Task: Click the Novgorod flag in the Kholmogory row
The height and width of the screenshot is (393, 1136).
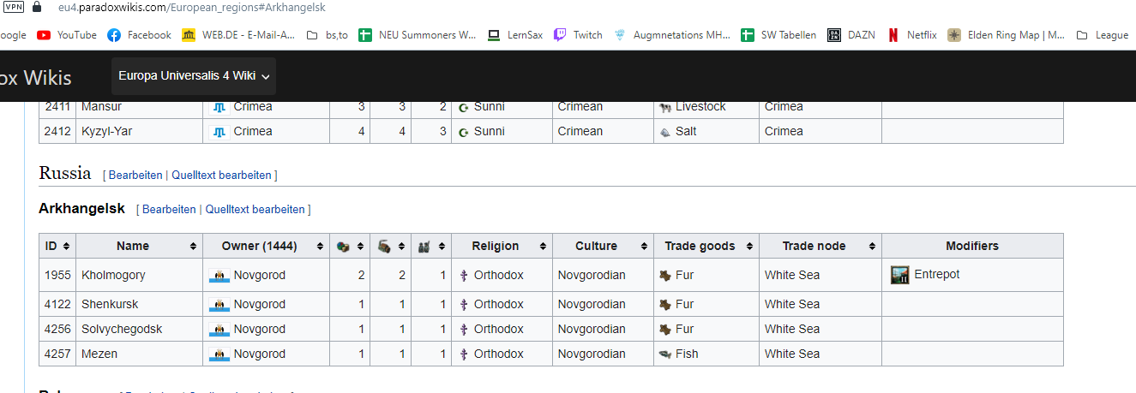Action: [219, 276]
